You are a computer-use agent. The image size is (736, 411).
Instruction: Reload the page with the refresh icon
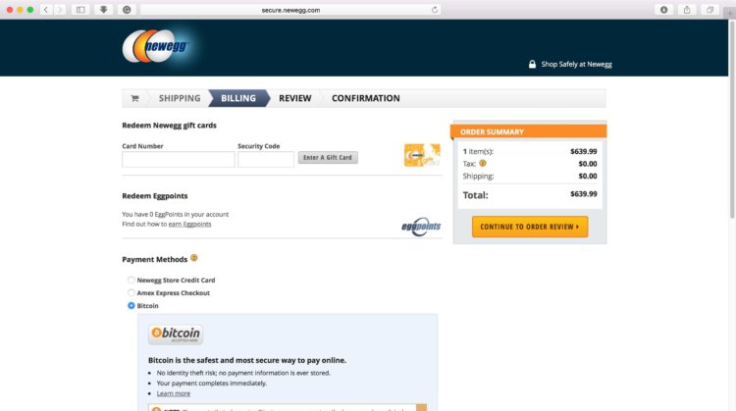point(435,10)
